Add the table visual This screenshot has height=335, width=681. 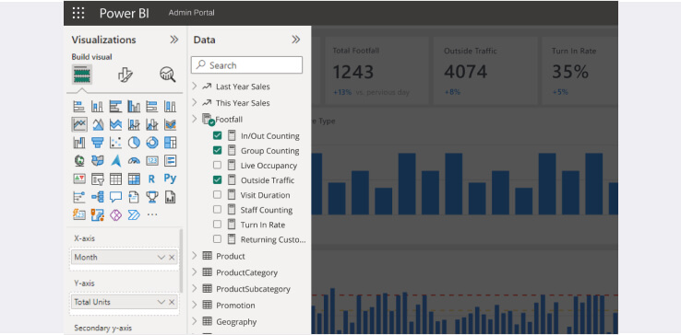click(115, 179)
